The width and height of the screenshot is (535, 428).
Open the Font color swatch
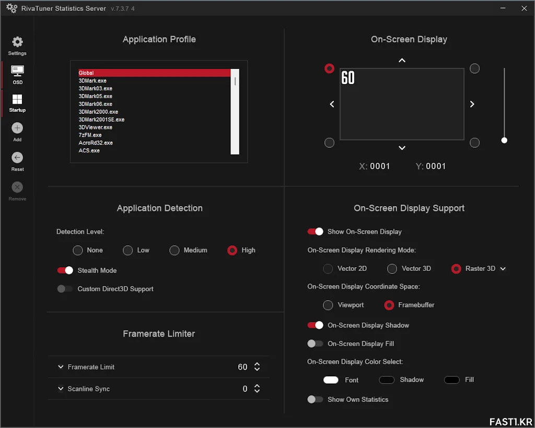[331, 380]
